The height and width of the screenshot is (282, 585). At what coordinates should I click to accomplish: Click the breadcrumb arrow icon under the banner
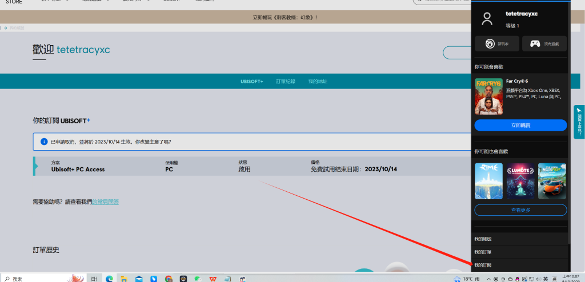tap(6, 28)
